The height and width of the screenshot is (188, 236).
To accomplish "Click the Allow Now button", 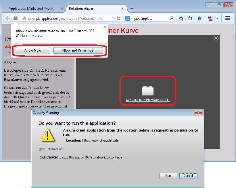I will pyautogui.click(x=33, y=50).
